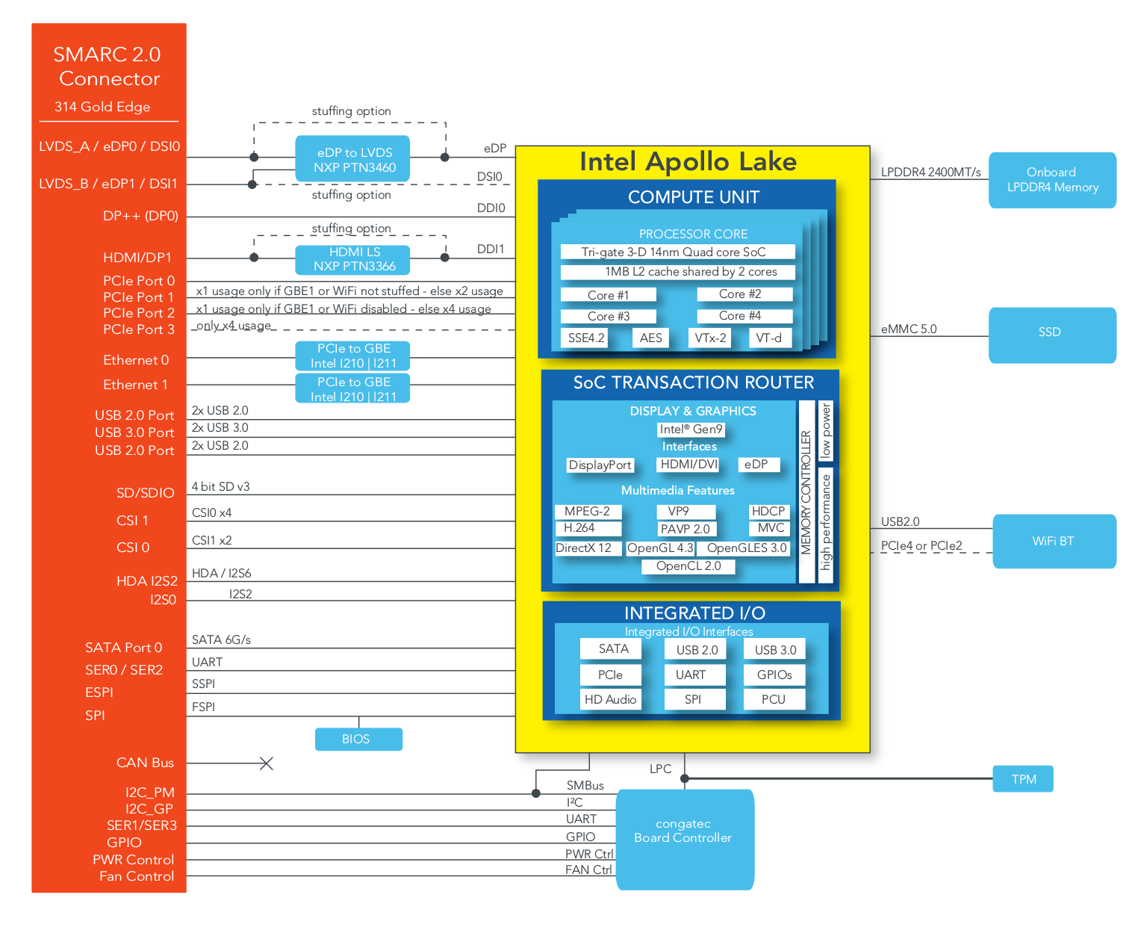Viewport: 1141px width, 927px height.
Task: Click the SATA Port 0 connector label
Action: 124,648
